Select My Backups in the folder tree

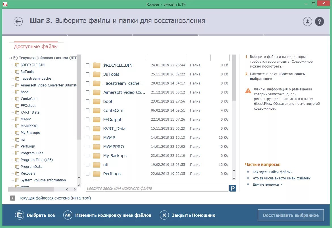30,133
